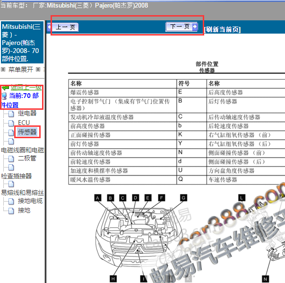The width and height of the screenshot is (285, 283).
Task: Open current node 当前:70 部件位置
Action: click(x=20, y=100)
